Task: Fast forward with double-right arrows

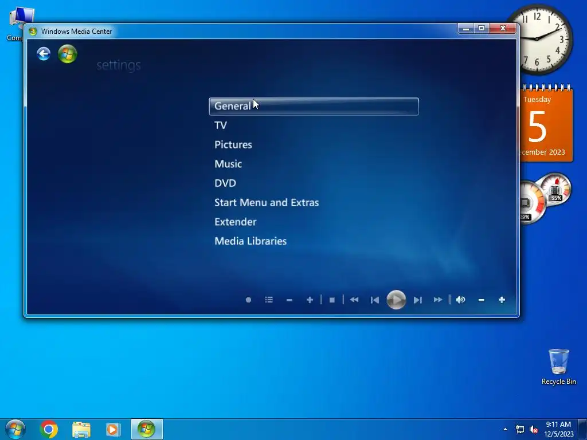Action: coord(437,300)
